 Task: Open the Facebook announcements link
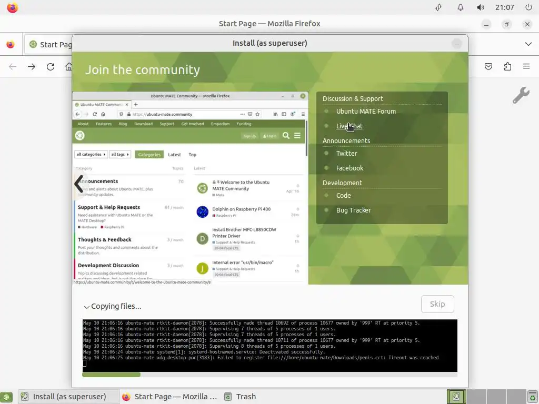click(x=350, y=168)
